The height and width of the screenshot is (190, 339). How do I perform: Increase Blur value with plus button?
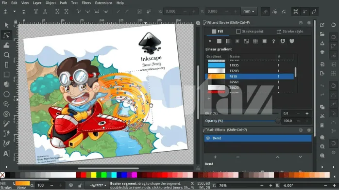tap(307, 113)
